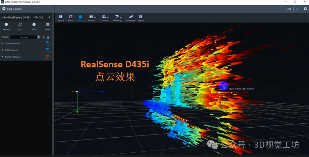Open the settings gear

(305, 9)
